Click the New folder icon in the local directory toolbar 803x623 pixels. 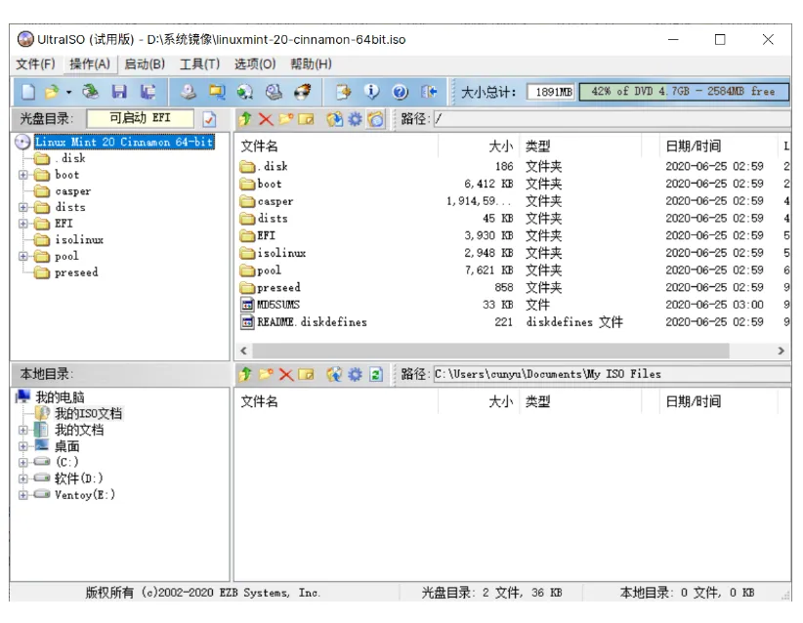coord(266,375)
